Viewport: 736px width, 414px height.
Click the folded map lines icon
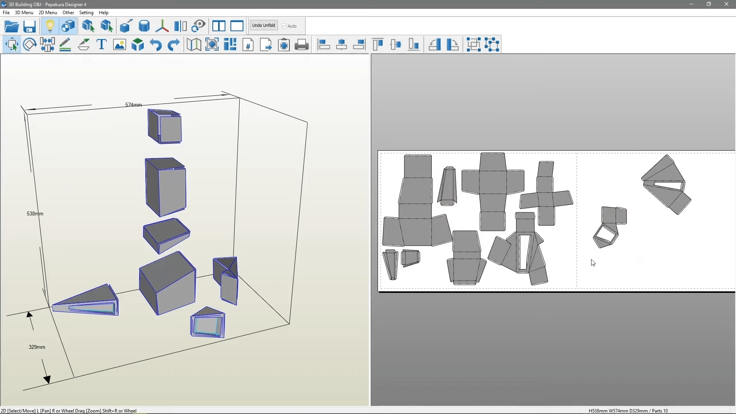click(x=194, y=44)
